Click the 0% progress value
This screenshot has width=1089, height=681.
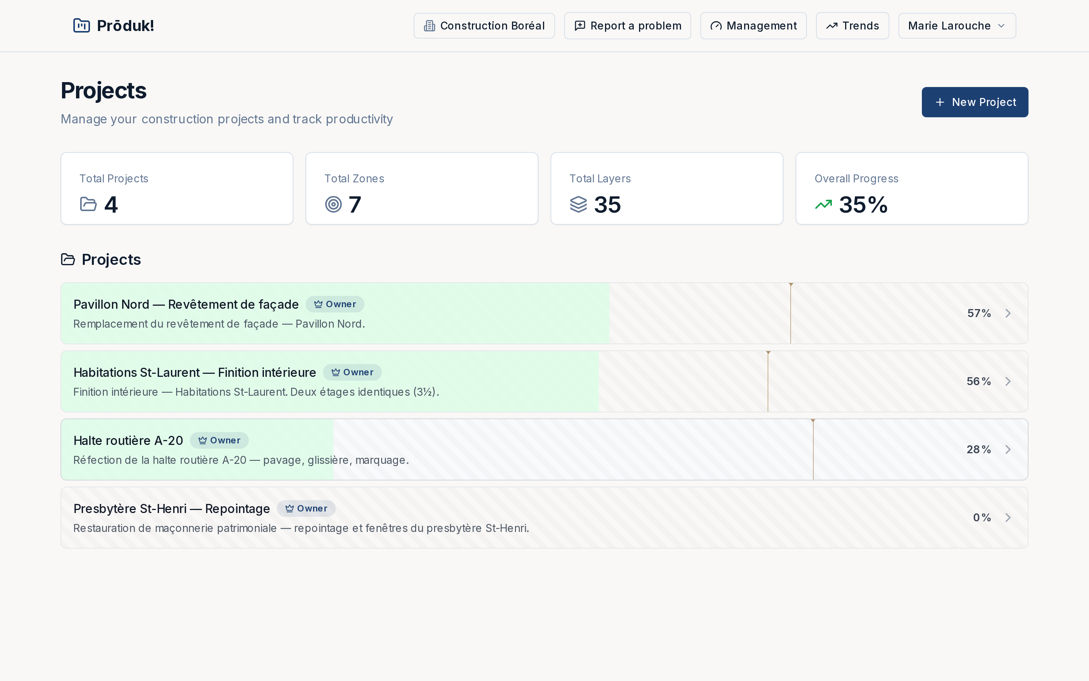pos(982,518)
